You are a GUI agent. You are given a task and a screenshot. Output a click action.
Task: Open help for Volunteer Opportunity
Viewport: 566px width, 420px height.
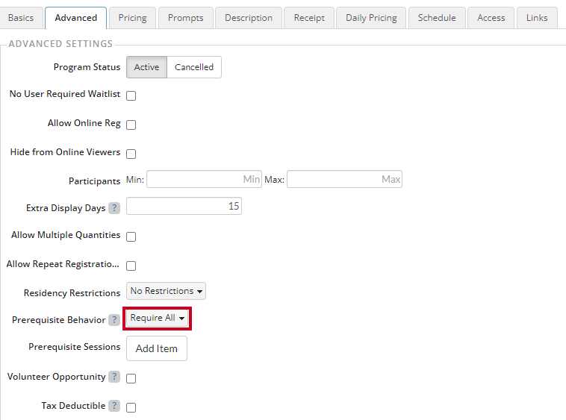114,377
